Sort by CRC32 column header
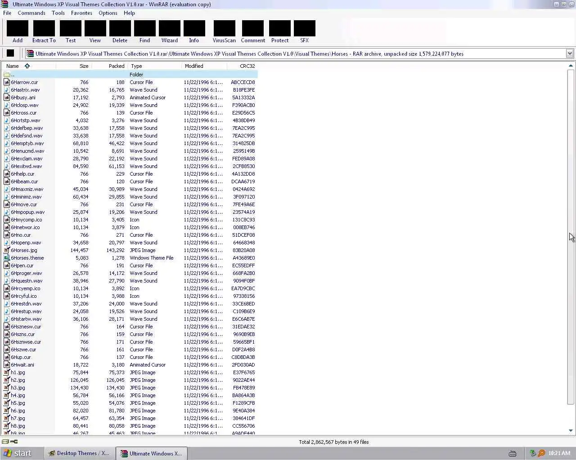Viewport: 576px width, 460px height. [x=243, y=66]
